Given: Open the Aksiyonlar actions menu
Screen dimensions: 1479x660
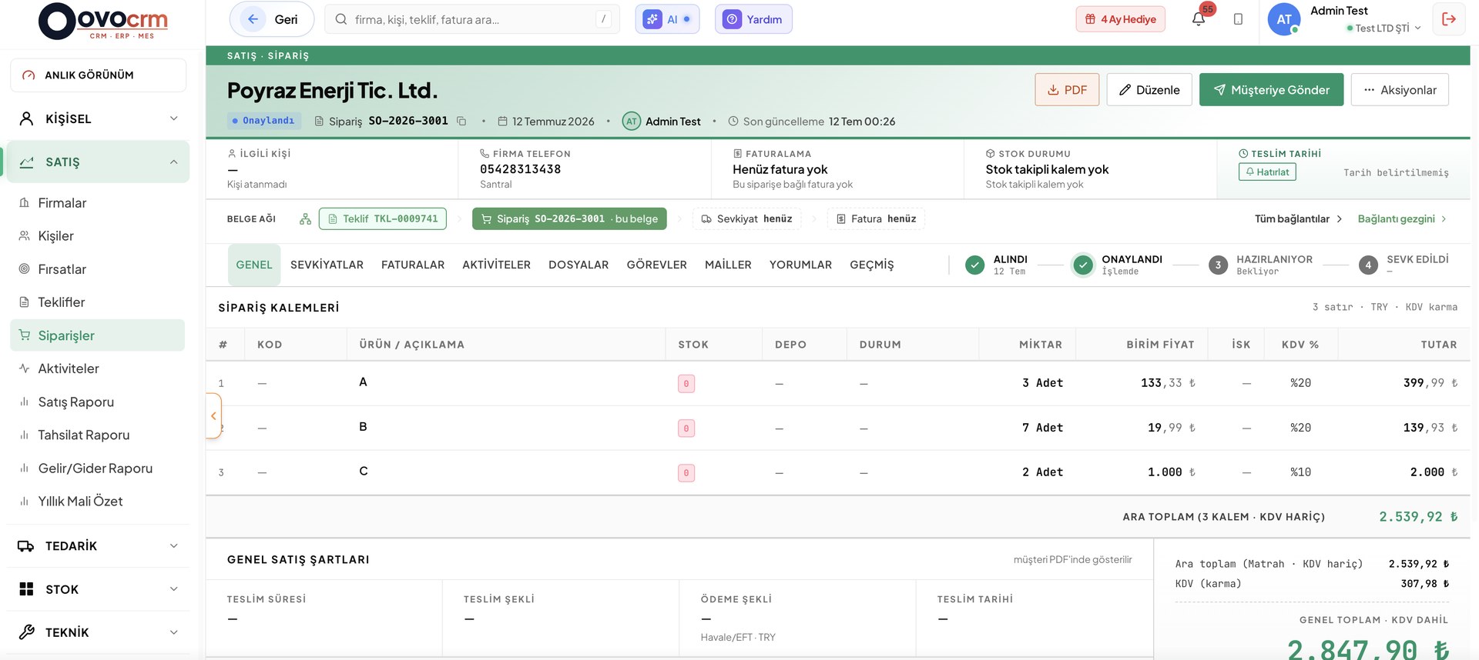Looking at the screenshot, I should click(x=1400, y=90).
